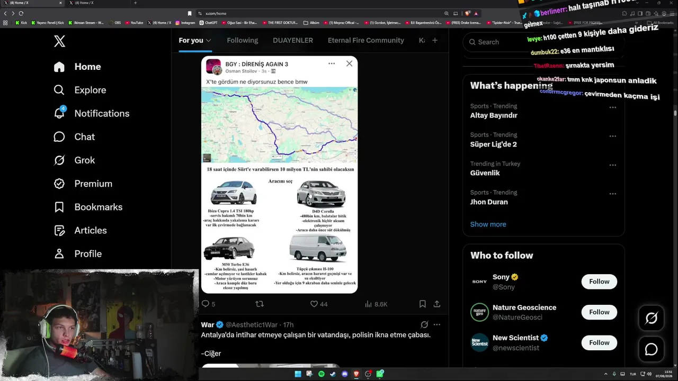Image resolution: width=678 pixels, height=381 pixels.
Task: Go back using the browser back arrow
Action: (5, 13)
